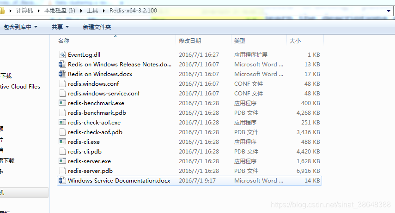The width and height of the screenshot is (395, 213).
Task: Click the file icon of redis-check-aof.pdb
Action: click(62, 132)
